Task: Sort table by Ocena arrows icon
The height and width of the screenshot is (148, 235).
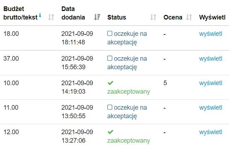Action: 189,17
